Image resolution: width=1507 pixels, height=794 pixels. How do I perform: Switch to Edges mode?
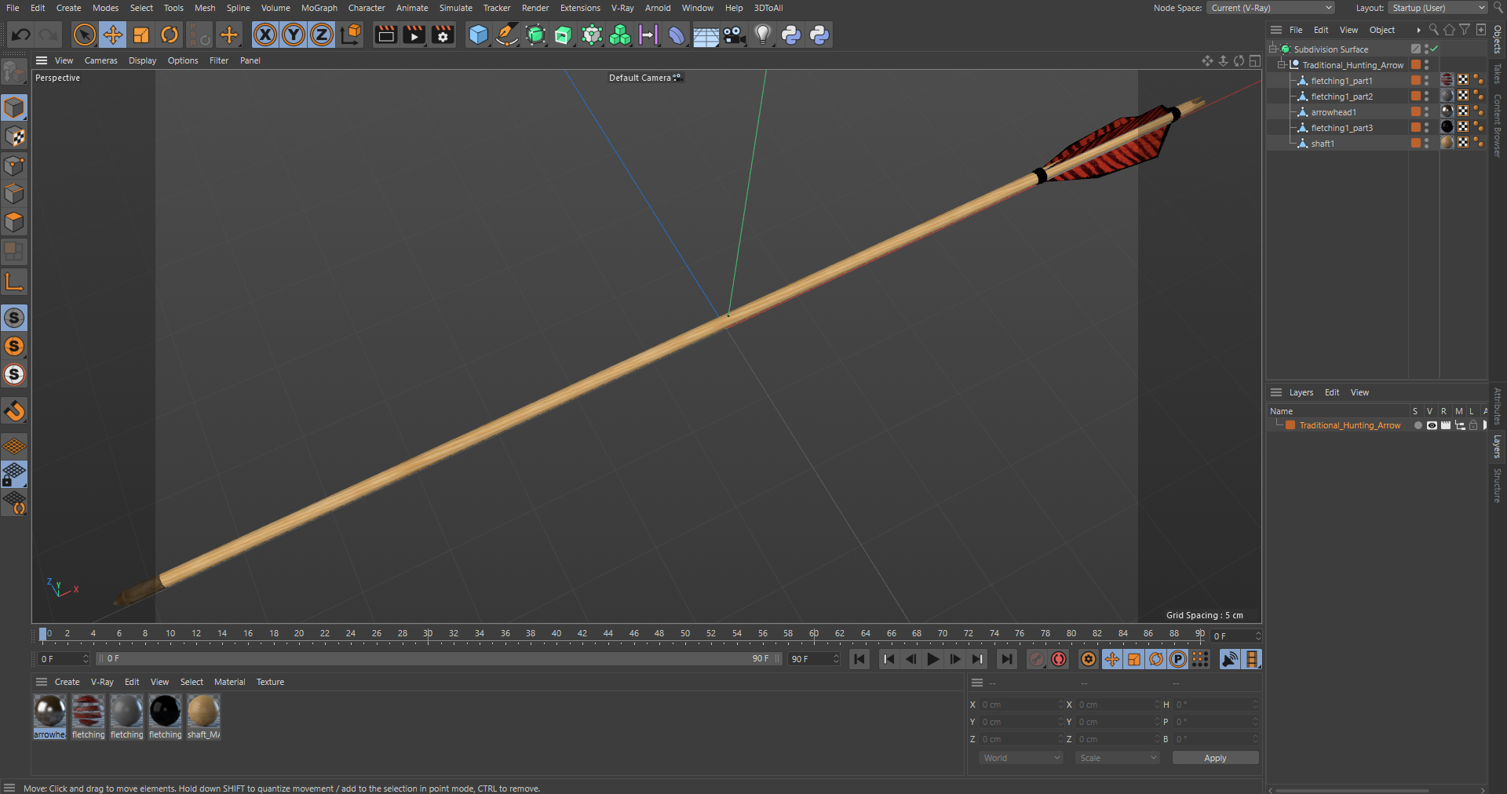[14, 194]
